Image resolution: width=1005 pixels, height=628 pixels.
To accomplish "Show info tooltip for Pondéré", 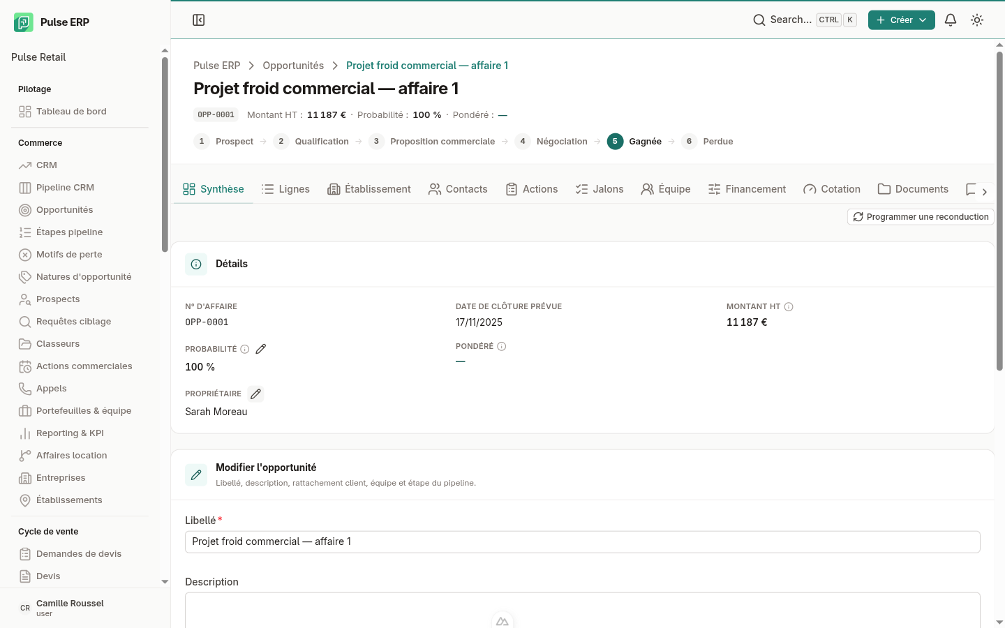I will [502, 347].
